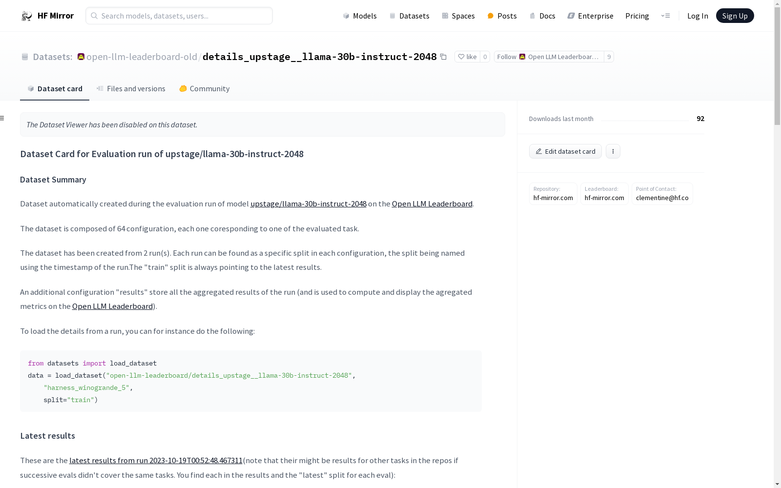The width and height of the screenshot is (781, 488).
Task: Follow the Open LLM Leaderboard organization
Action: coord(549,57)
